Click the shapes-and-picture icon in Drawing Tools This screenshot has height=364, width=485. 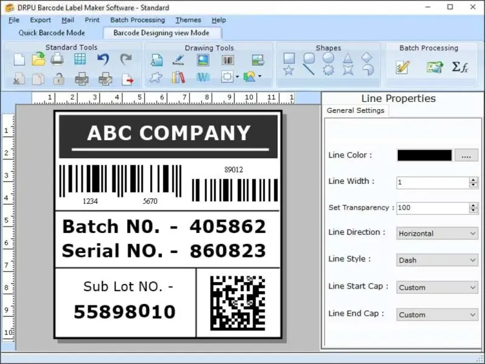point(249,76)
